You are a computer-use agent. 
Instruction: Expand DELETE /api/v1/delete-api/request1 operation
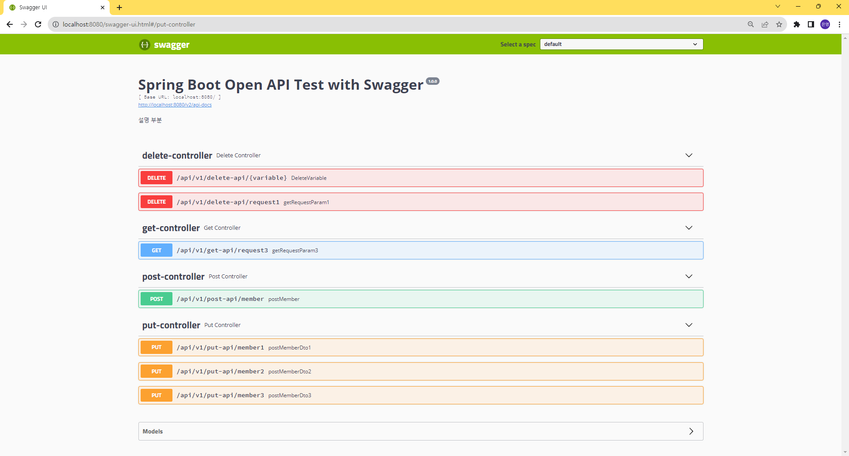pyautogui.click(x=421, y=202)
